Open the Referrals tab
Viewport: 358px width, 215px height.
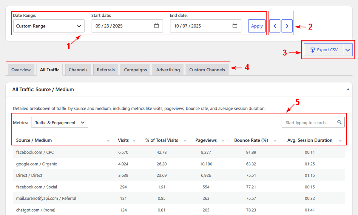[106, 70]
